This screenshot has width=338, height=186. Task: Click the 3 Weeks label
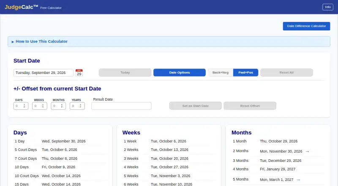[131, 159]
